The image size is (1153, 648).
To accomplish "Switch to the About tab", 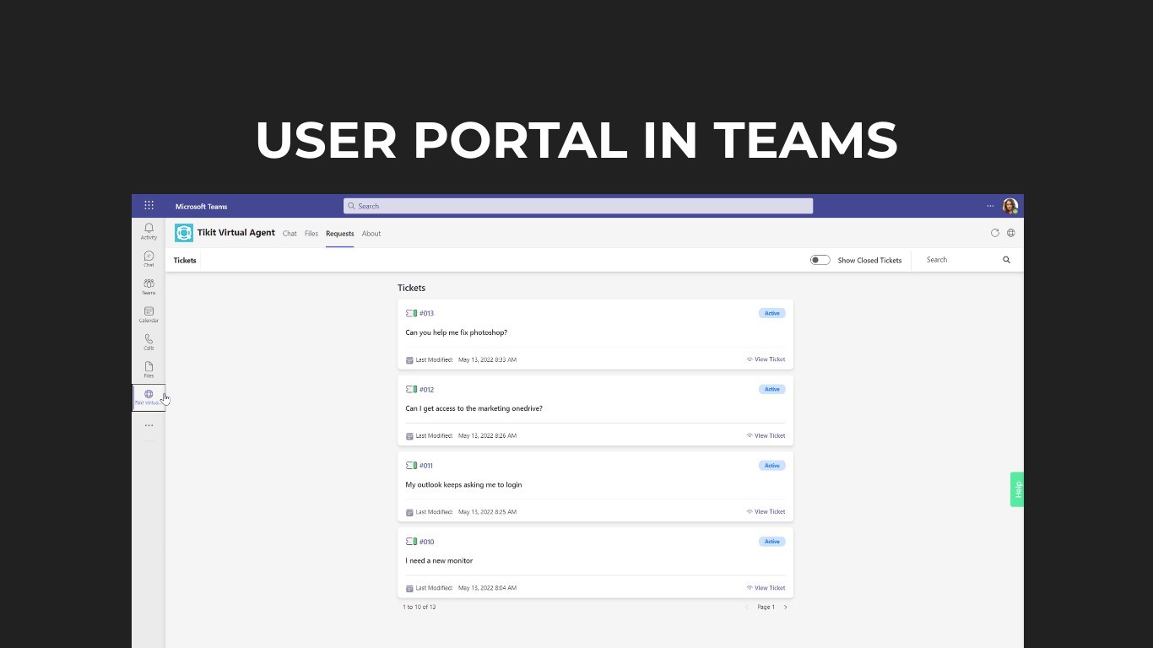I will point(371,234).
